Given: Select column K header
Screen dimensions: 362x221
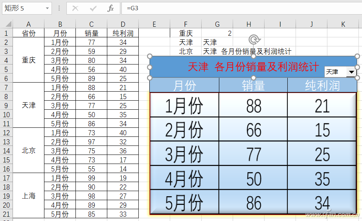Looking at the screenshot, I should tap(343, 24).
